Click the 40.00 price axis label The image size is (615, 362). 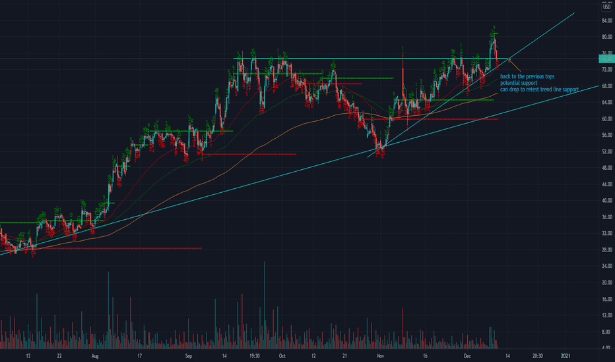(606, 200)
